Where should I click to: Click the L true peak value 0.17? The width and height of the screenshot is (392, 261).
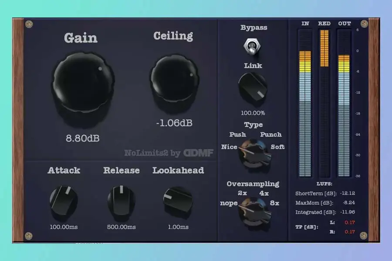(350, 222)
